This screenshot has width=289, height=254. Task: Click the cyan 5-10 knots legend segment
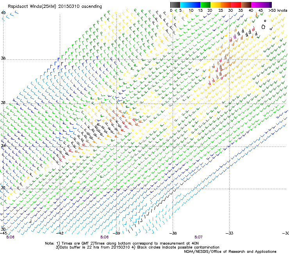coord(185,5)
